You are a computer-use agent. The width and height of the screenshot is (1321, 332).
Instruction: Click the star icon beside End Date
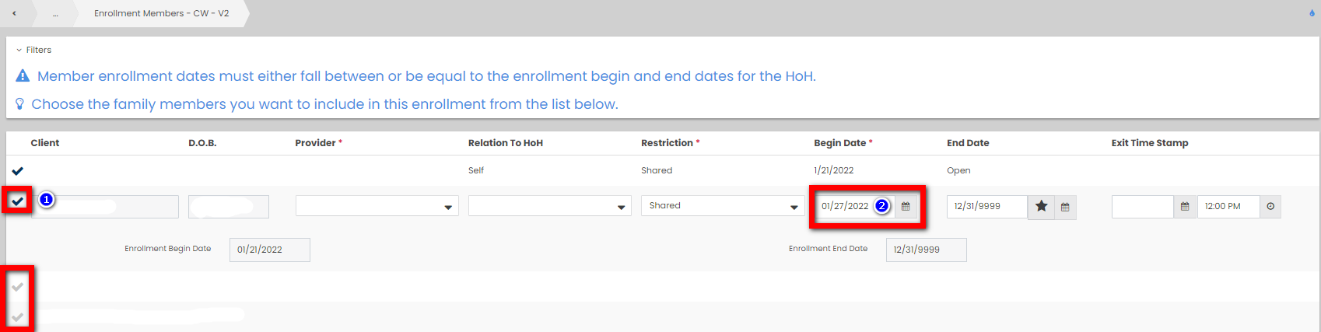point(1041,207)
